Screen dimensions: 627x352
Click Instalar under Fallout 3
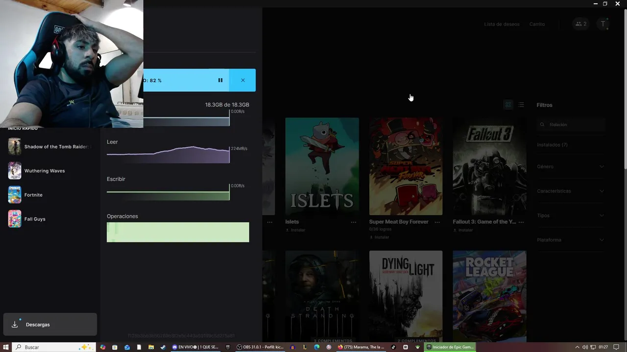463,230
